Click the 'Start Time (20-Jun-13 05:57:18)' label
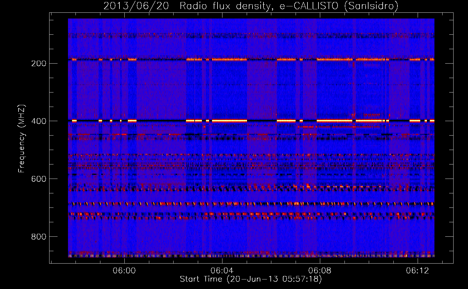This screenshot has width=468, height=289. (x=251, y=279)
